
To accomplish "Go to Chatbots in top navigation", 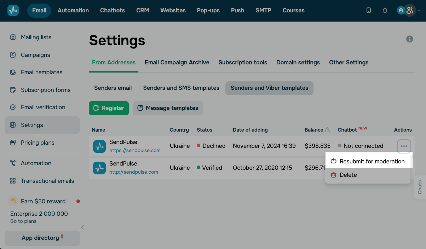I will coord(113,11).
